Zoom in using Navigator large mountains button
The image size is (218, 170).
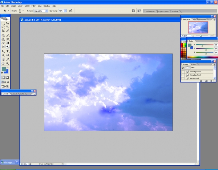(211, 36)
